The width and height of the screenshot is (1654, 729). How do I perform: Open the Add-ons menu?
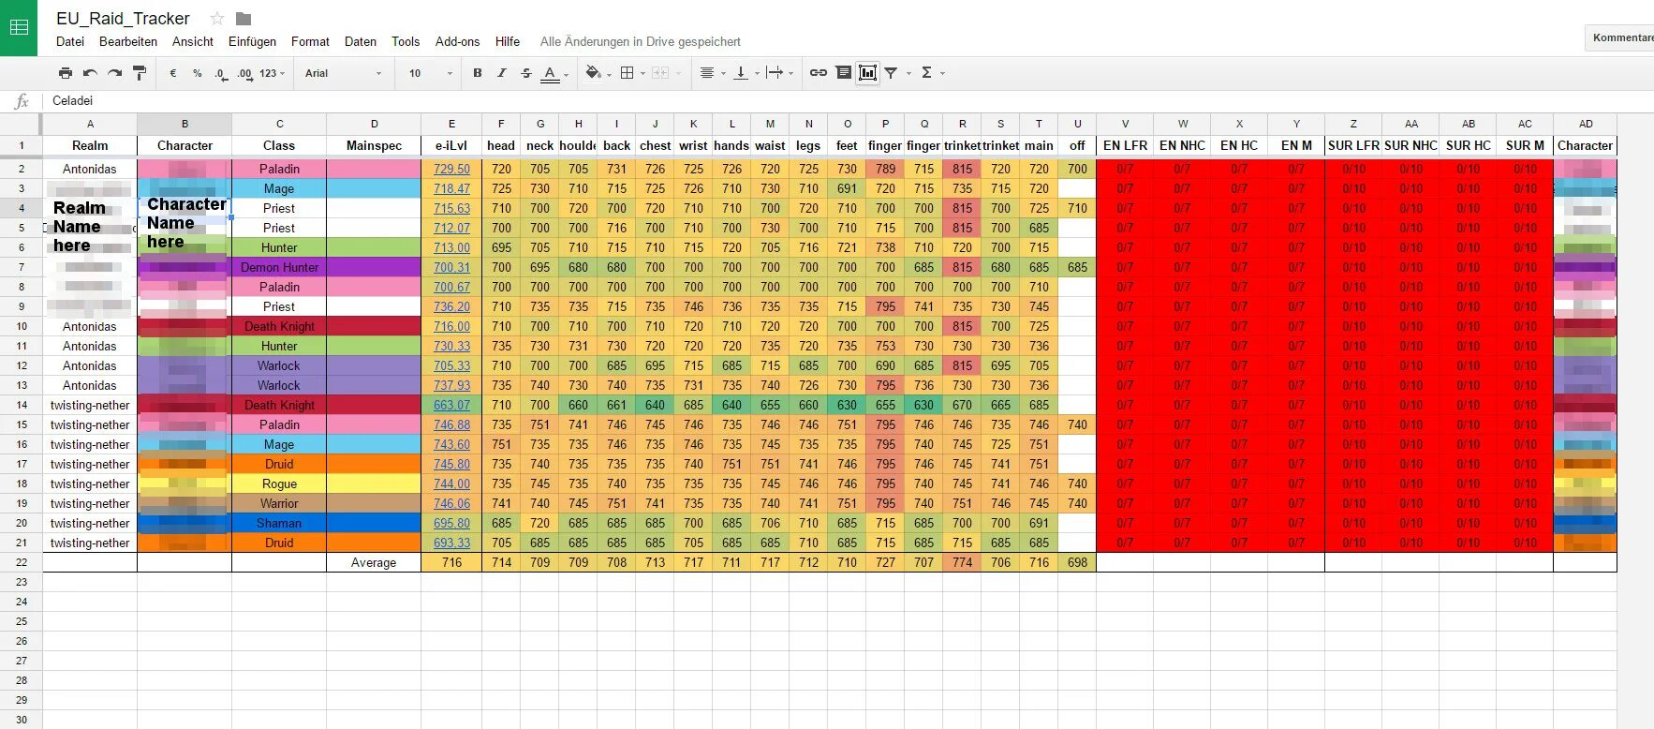click(457, 41)
